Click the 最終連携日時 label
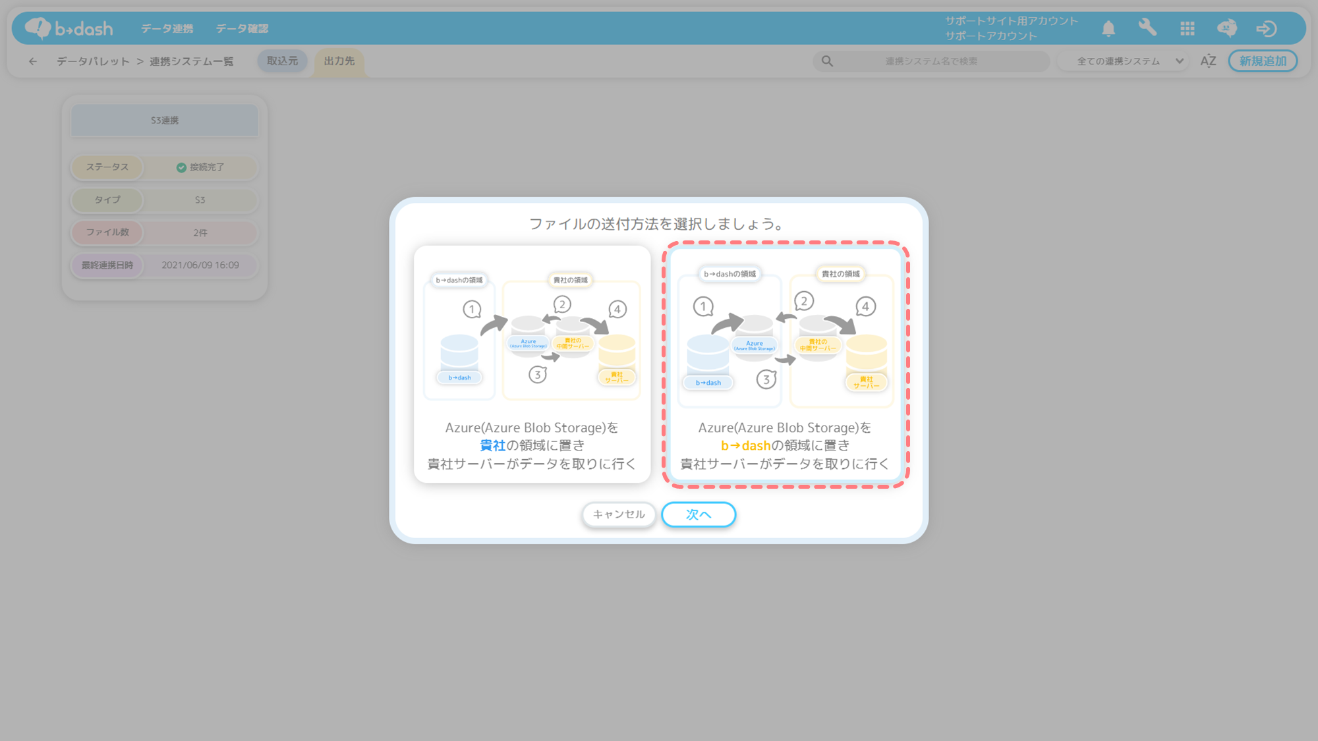Image resolution: width=1318 pixels, height=741 pixels. click(x=107, y=265)
